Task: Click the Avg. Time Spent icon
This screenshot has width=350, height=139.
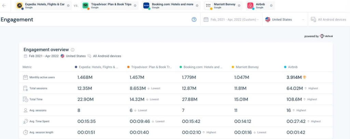Action: click(x=25, y=121)
